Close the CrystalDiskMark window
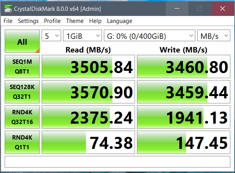This screenshot has width=235, height=173. point(223,9)
